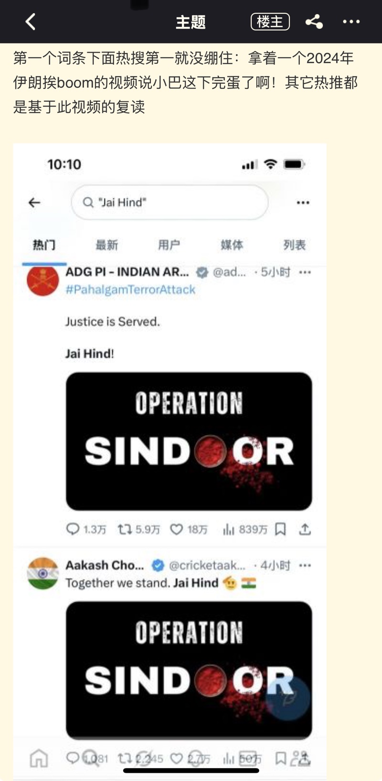The image size is (382, 781).
Task: Toggle the 楼主 only filter
Action: click(270, 21)
